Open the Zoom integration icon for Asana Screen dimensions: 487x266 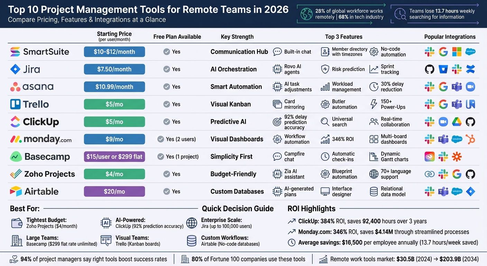coord(470,87)
